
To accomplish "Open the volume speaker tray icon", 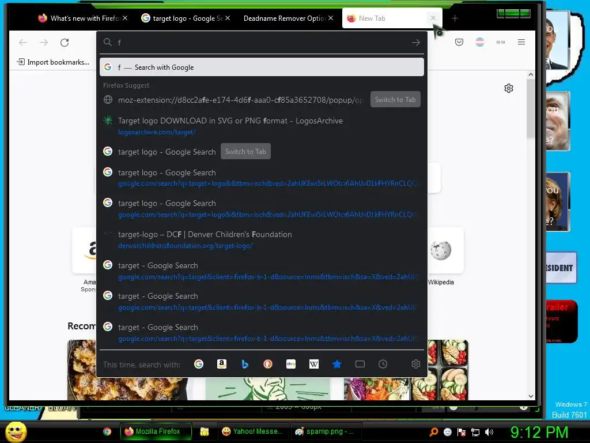I will [x=489, y=432].
